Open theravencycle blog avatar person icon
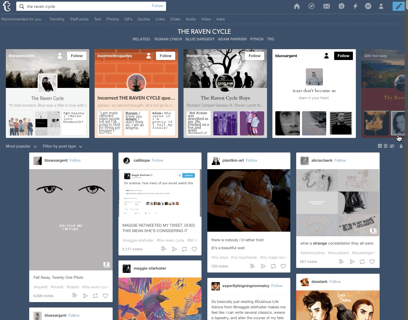The image size is (408, 320). point(60,56)
